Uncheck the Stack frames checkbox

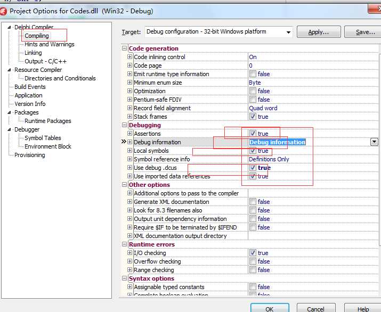click(x=253, y=117)
